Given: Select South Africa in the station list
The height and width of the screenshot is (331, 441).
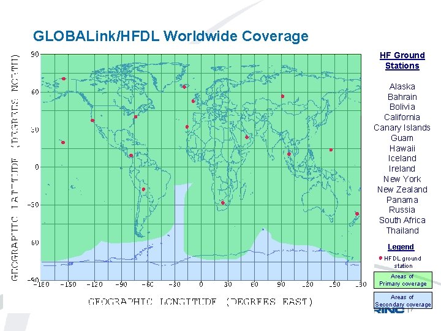Looking at the screenshot, I should coord(402,220).
